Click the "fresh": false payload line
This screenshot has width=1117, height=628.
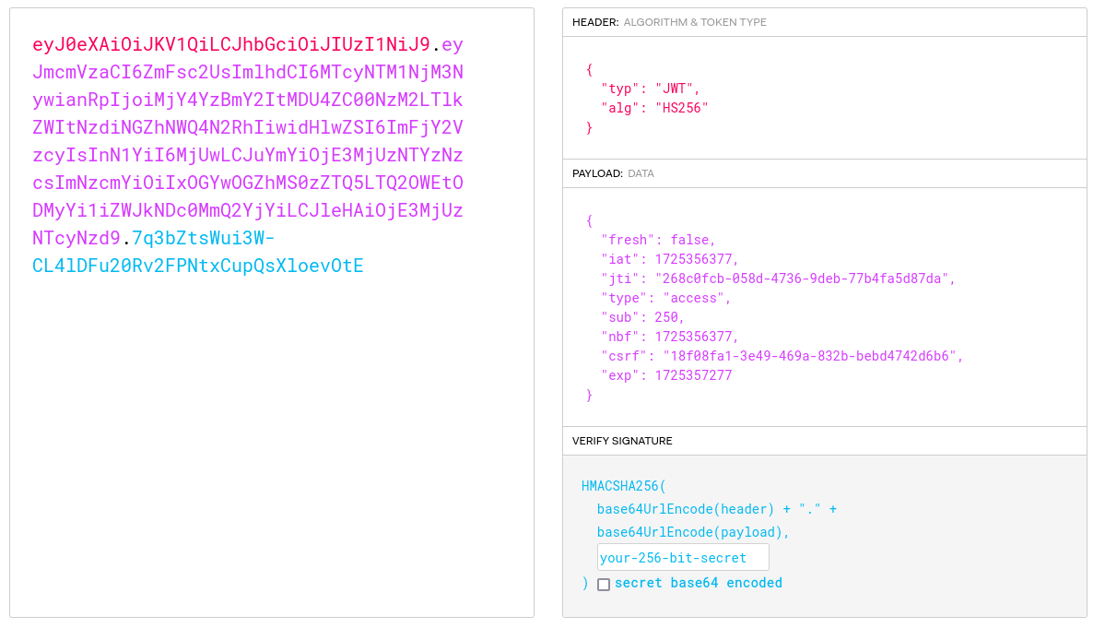tap(658, 240)
